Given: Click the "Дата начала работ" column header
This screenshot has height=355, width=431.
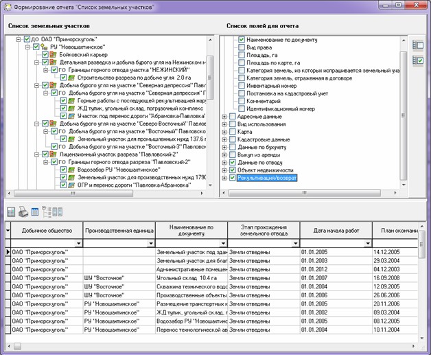Looking at the screenshot, I should [336, 230].
